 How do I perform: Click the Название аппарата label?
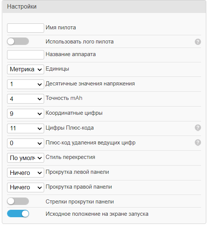point(71,54)
